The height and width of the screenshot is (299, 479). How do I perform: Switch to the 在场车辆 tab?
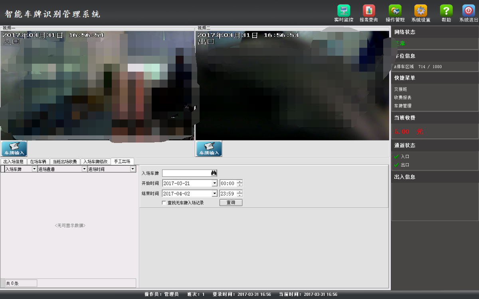pos(38,162)
